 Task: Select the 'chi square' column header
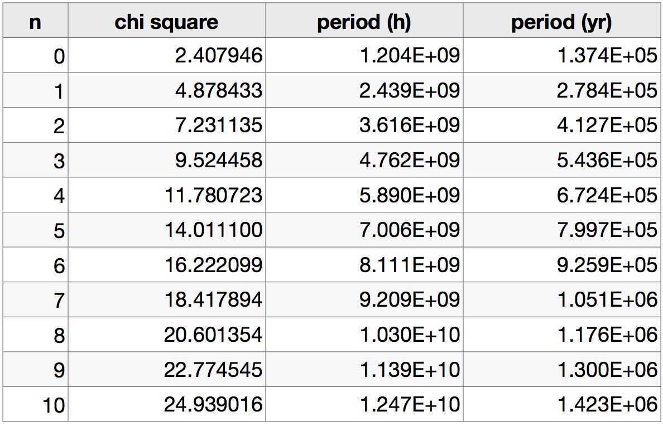click(x=167, y=21)
